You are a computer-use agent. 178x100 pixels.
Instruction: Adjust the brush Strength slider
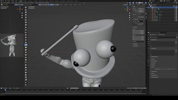pyautogui.click(x=54, y=5)
